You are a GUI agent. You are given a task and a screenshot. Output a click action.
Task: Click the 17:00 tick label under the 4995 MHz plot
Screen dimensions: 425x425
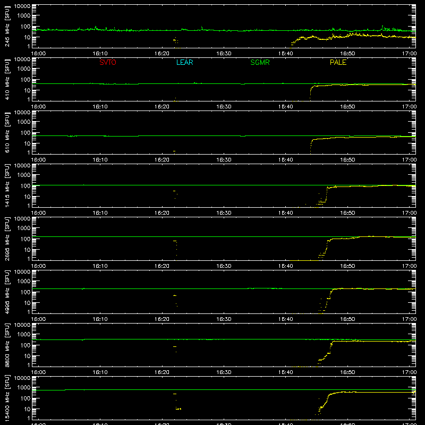pyautogui.click(x=409, y=319)
